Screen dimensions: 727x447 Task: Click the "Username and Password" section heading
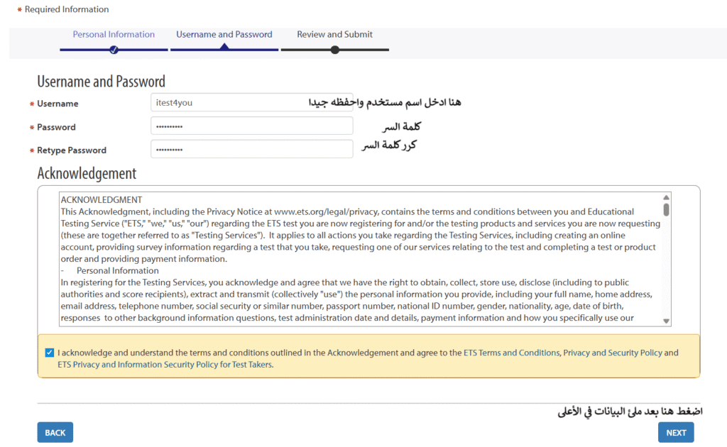[x=101, y=82]
